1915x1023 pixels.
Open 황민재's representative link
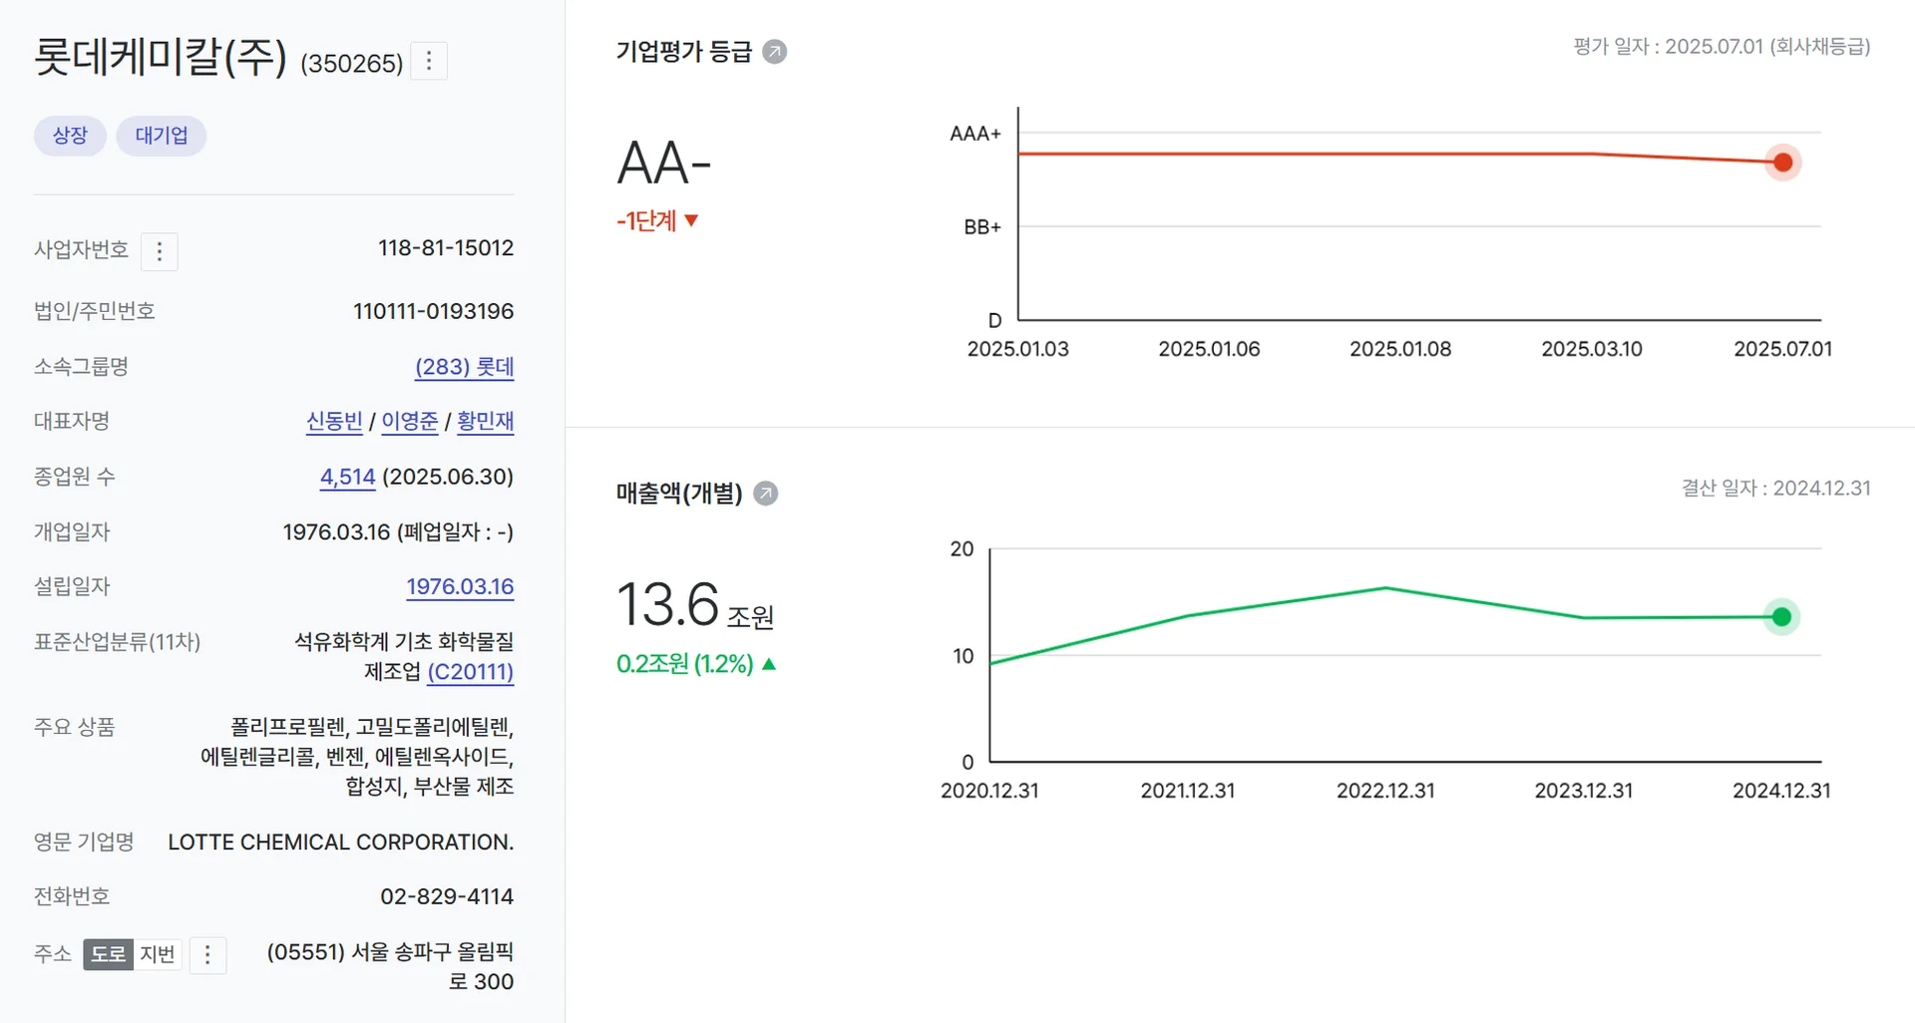tap(485, 421)
